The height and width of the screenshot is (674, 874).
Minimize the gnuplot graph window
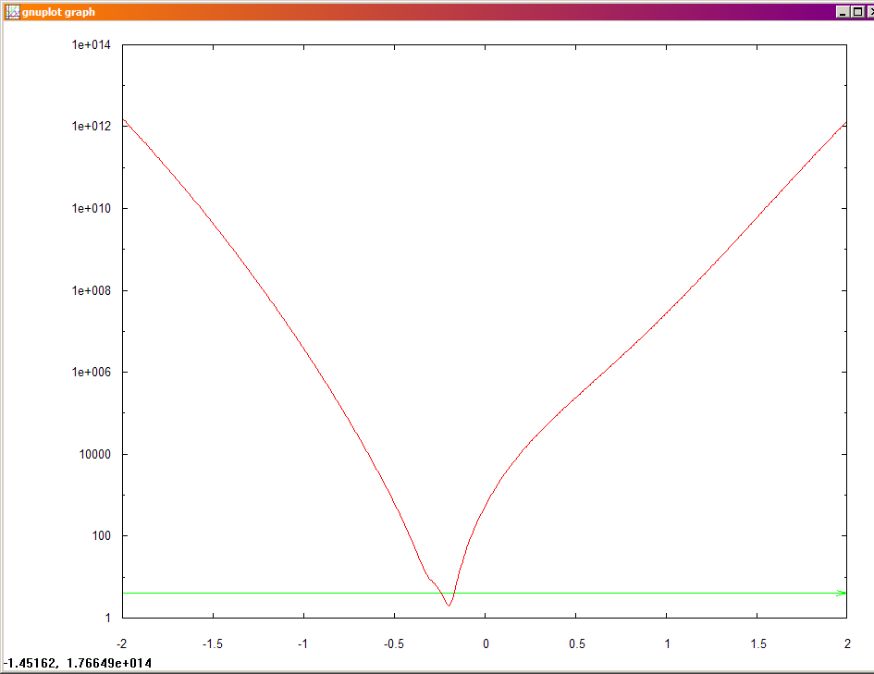[x=842, y=11]
